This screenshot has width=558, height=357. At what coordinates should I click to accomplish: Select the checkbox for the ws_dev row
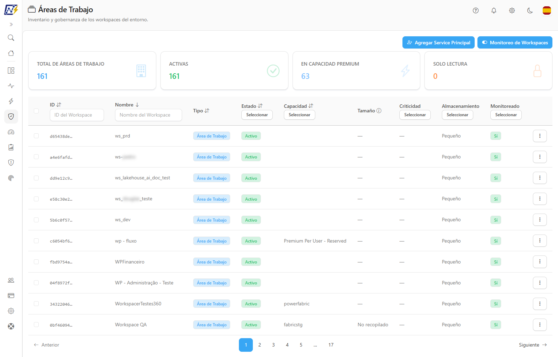[x=36, y=220]
